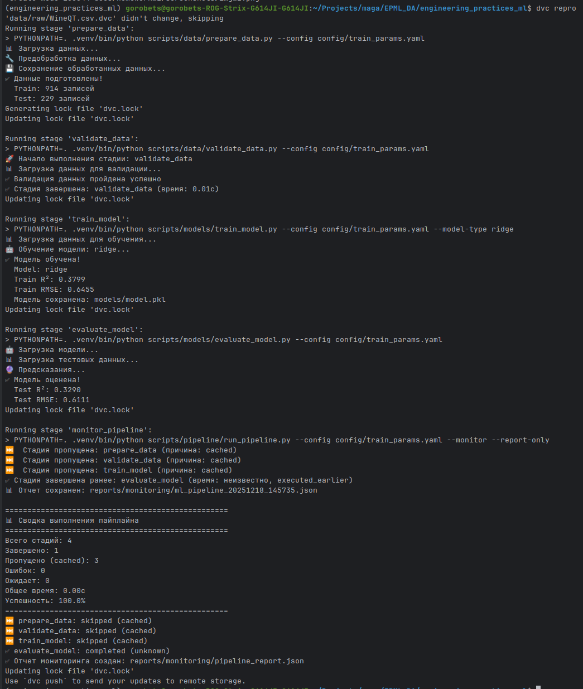Click the floppy disk emoji before "Сохранение"
Image resolution: width=583 pixels, height=689 pixels.
(9, 69)
